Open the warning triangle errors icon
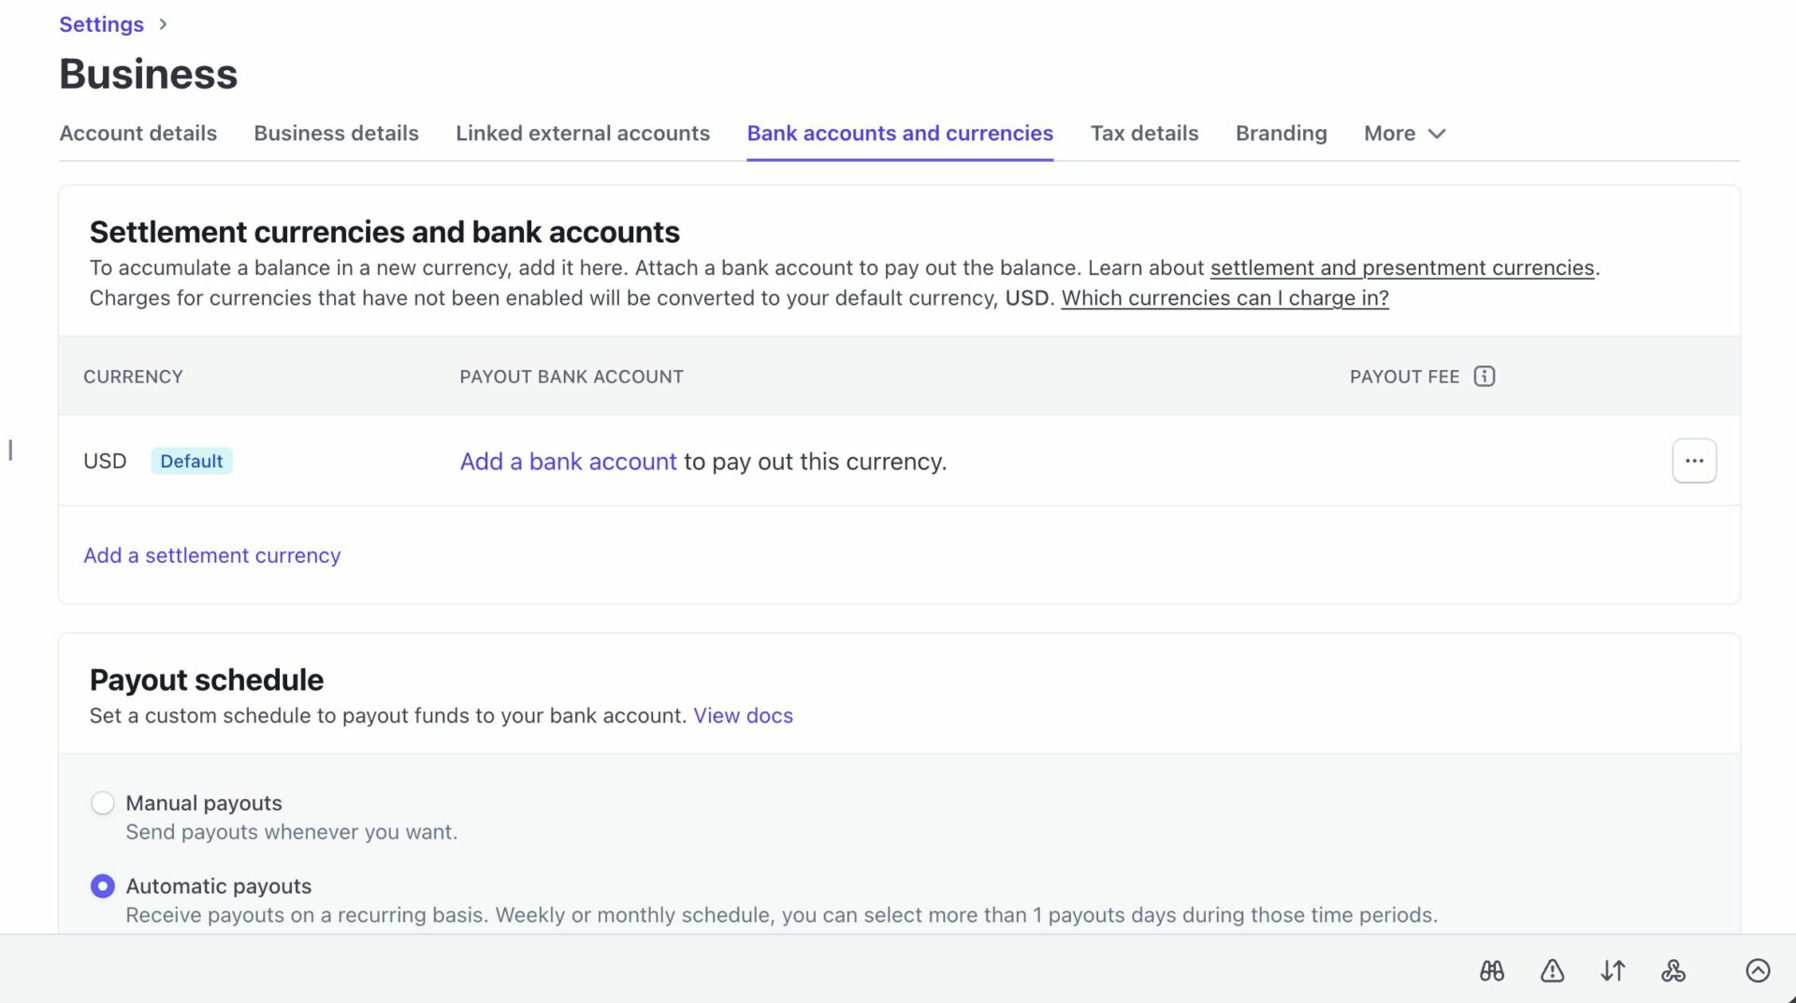The height and width of the screenshot is (1003, 1796). [x=1552, y=971]
